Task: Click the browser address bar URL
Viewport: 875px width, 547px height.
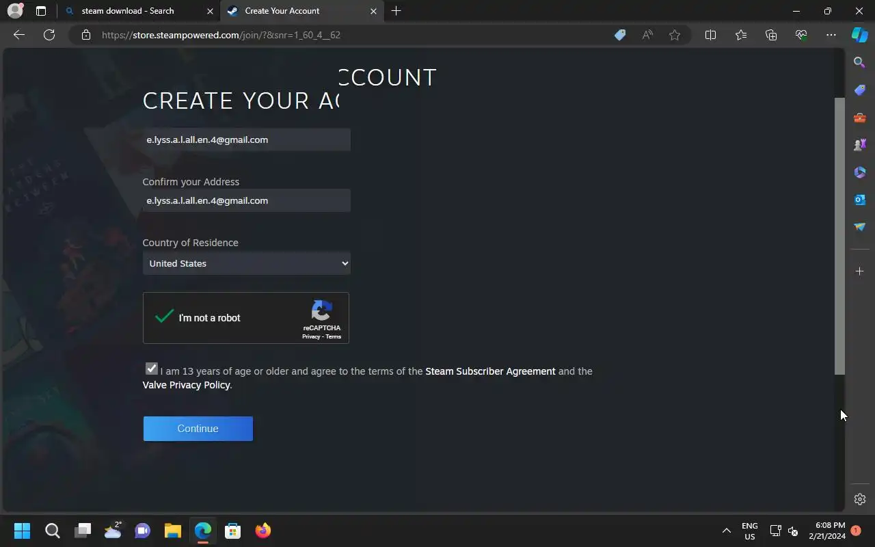Action: [221, 35]
